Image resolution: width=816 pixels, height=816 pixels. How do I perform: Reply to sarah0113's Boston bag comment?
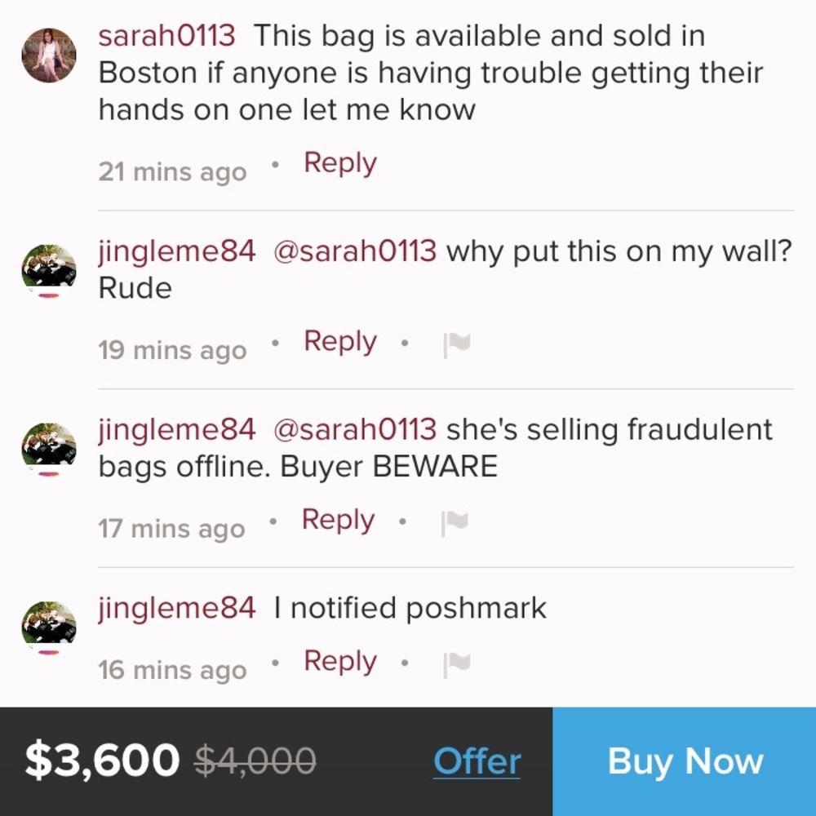(x=339, y=163)
